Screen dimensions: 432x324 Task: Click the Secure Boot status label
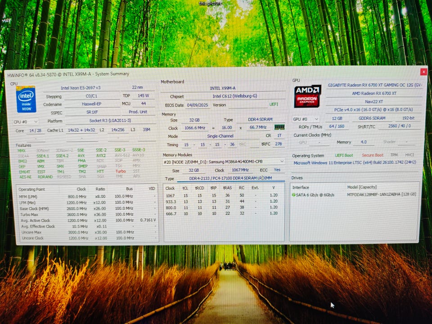373,155
